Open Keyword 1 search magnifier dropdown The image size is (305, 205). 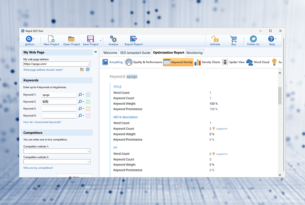pyautogui.click(x=81, y=95)
